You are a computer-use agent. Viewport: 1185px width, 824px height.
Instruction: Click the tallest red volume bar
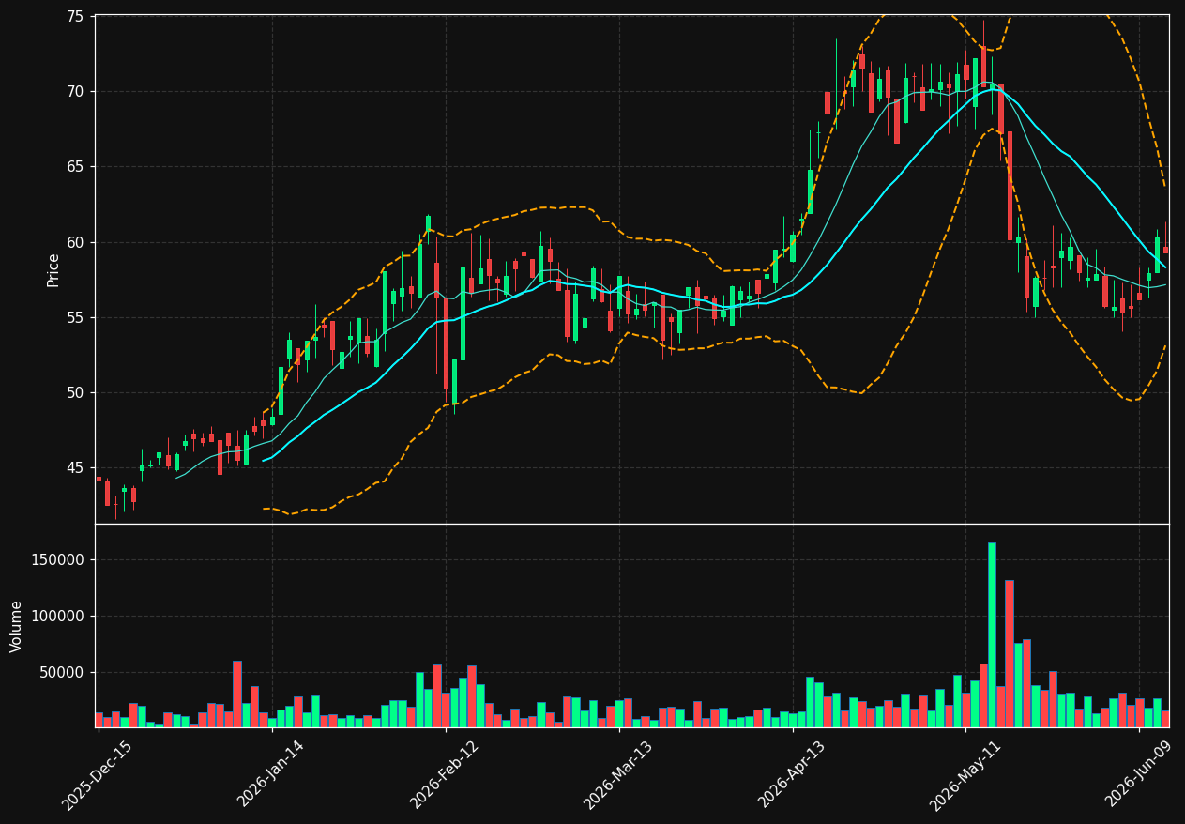pos(1009,653)
